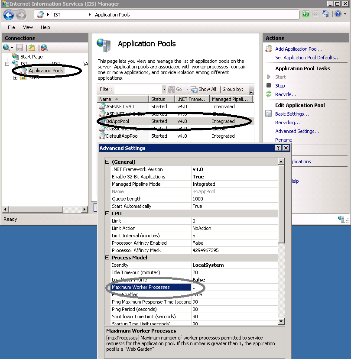Click the DefaultAppPool row icon

[x=102, y=136]
